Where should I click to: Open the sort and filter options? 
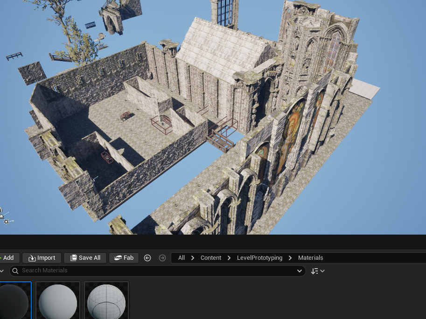point(318,271)
